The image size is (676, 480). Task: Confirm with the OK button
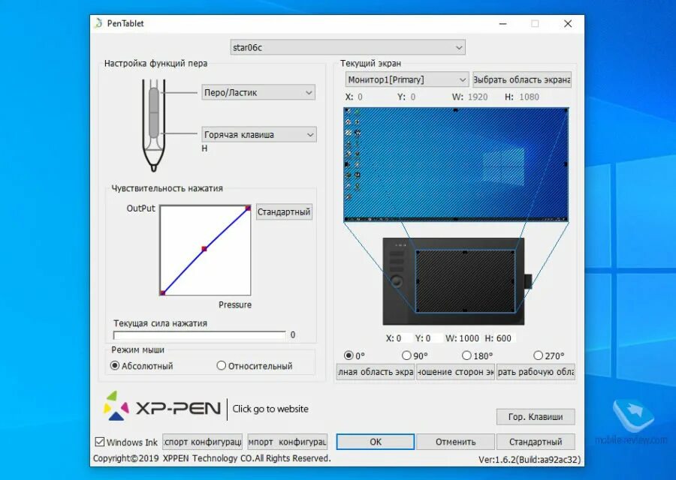tap(375, 442)
